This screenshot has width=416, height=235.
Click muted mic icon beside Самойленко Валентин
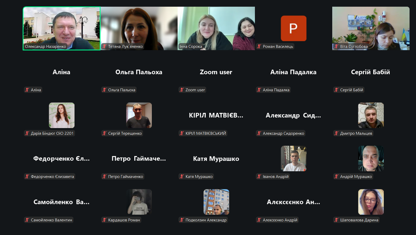coord(27,220)
